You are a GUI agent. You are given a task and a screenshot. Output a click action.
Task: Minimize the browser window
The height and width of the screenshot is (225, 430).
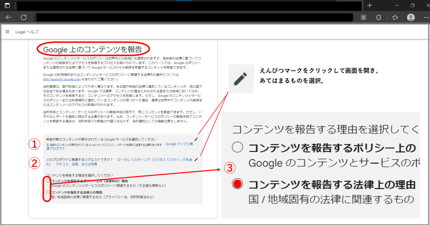pyautogui.click(x=396, y=6)
